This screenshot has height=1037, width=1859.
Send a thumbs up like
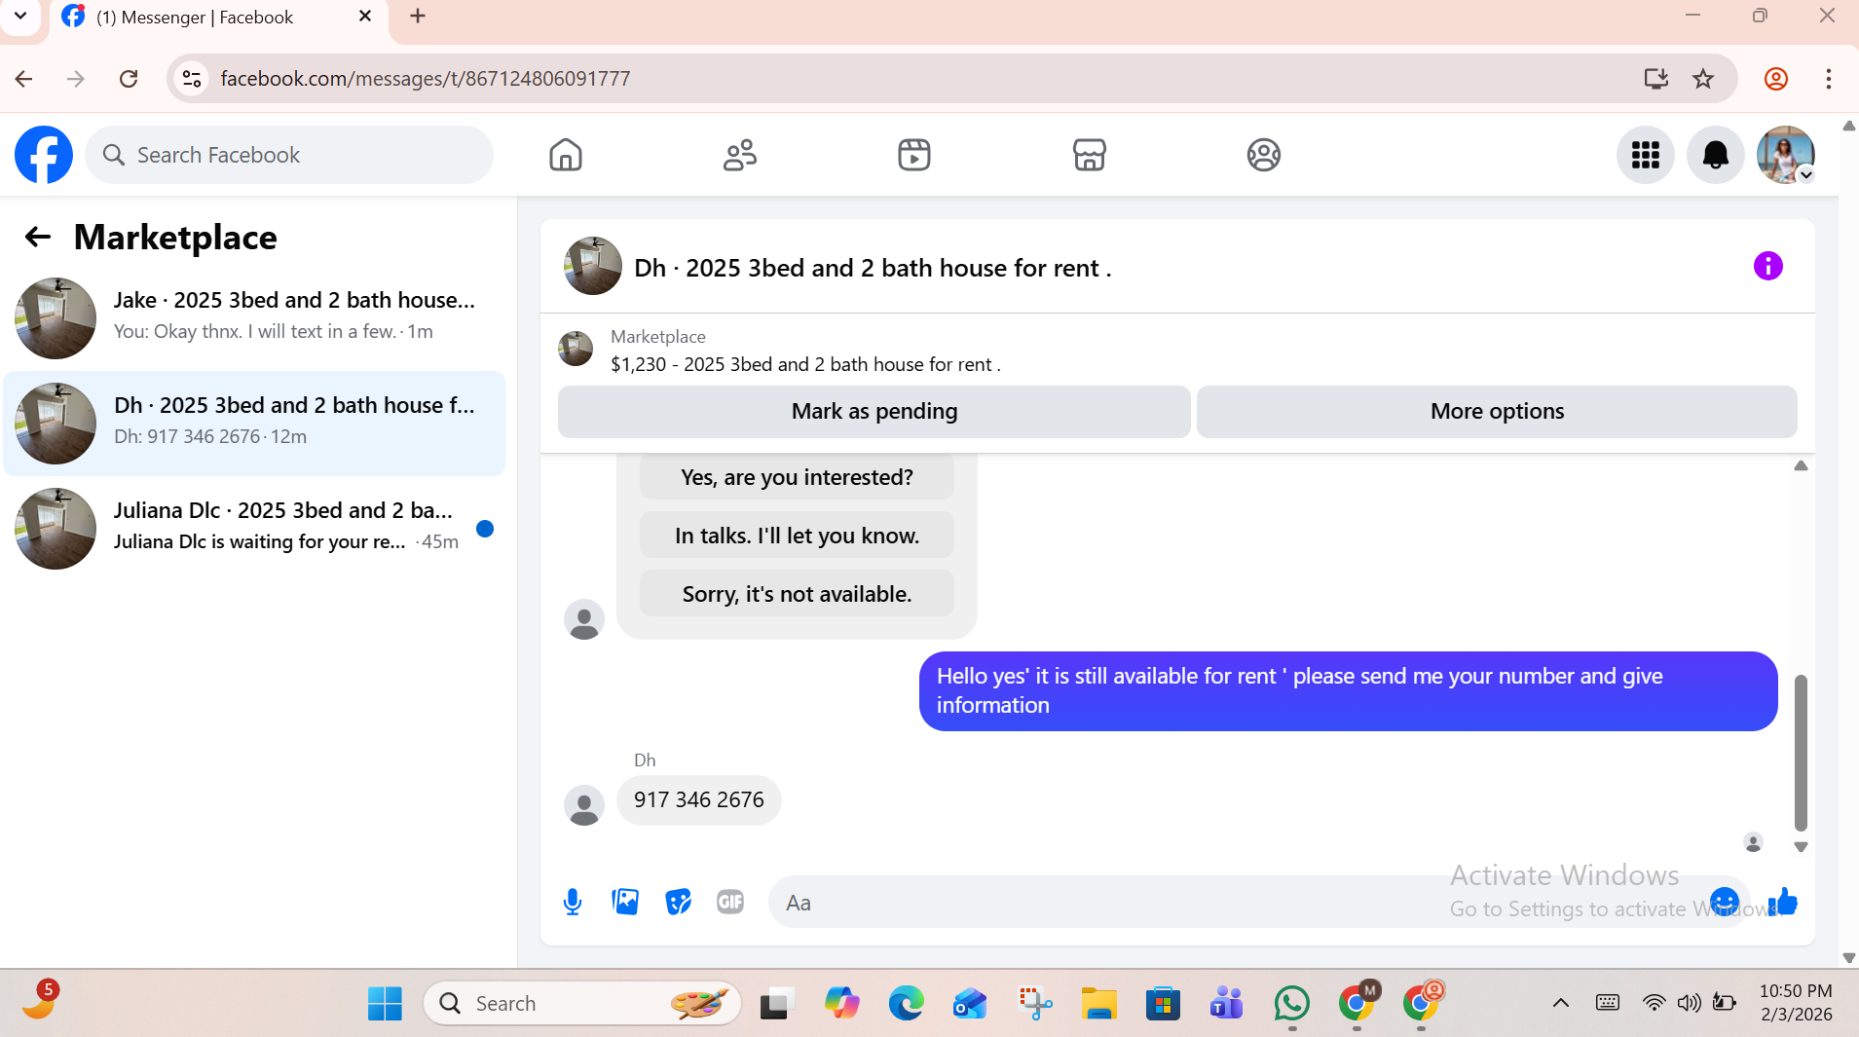tap(1783, 902)
